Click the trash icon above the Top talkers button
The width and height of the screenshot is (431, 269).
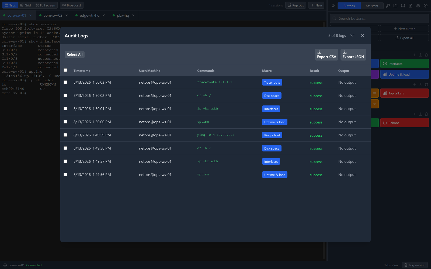[x=426, y=84]
